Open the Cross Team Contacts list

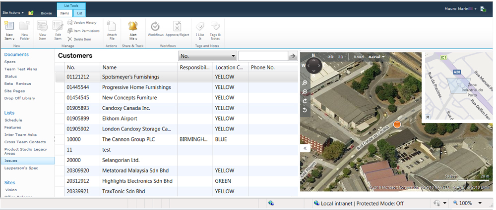[25, 142]
